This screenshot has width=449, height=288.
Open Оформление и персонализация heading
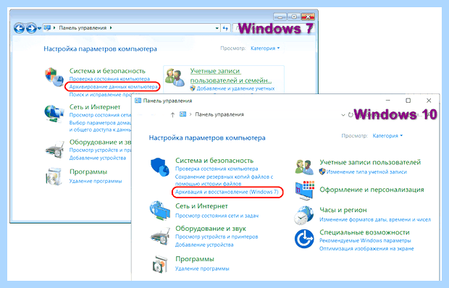pyautogui.click(x=372, y=190)
